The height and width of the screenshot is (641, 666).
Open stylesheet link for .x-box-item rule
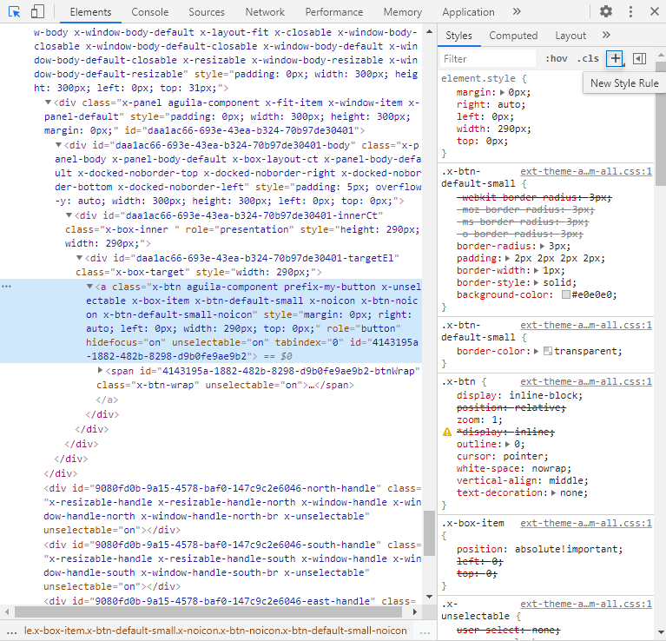pos(586,524)
